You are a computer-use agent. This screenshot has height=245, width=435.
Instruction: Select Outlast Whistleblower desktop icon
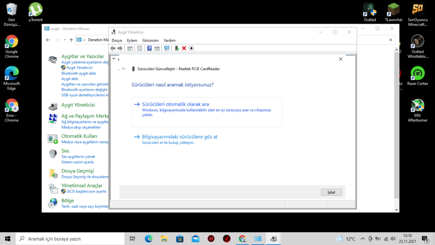pyautogui.click(x=418, y=46)
